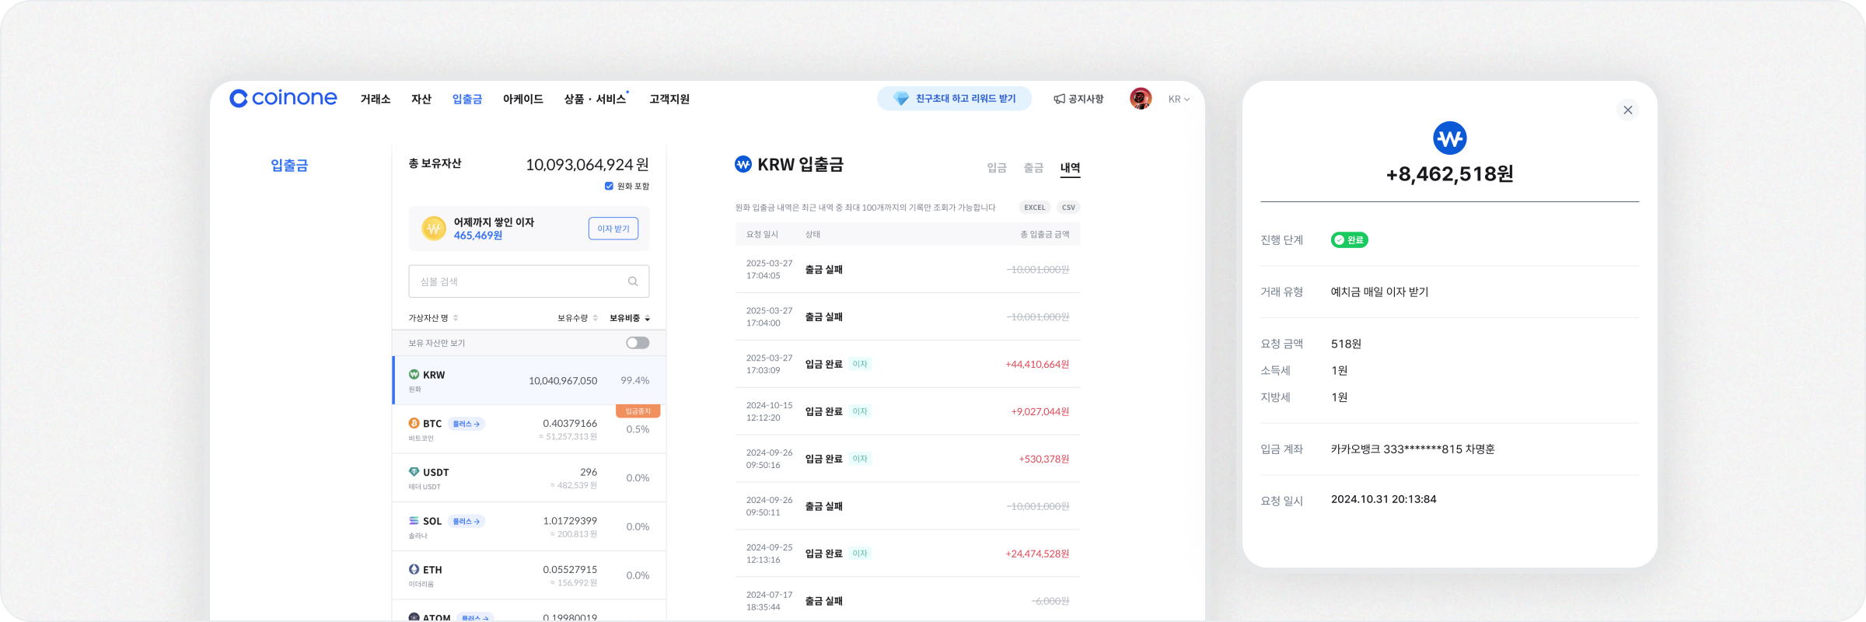The image size is (1866, 622).
Task: Click 이자 tag on 2024-10-15 row
Action: (860, 411)
